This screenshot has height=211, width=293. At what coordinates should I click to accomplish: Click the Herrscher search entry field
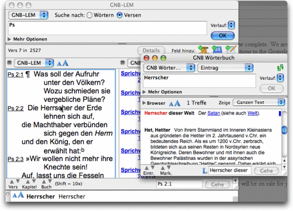click(199, 81)
